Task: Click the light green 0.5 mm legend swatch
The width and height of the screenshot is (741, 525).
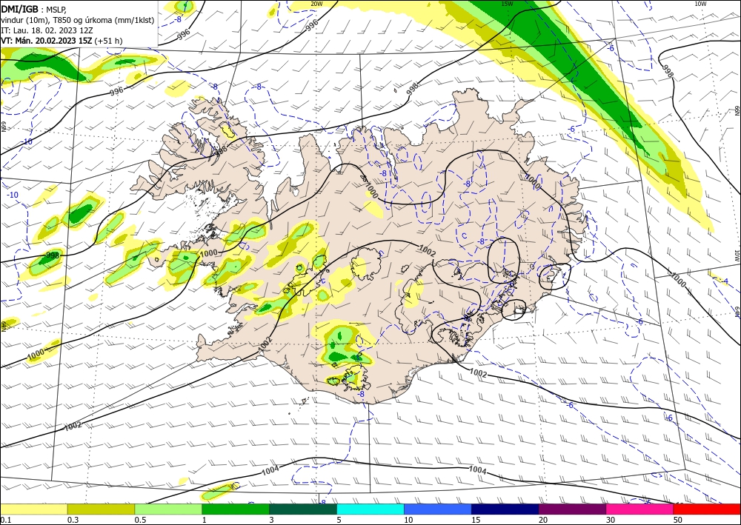Action: pos(168,509)
